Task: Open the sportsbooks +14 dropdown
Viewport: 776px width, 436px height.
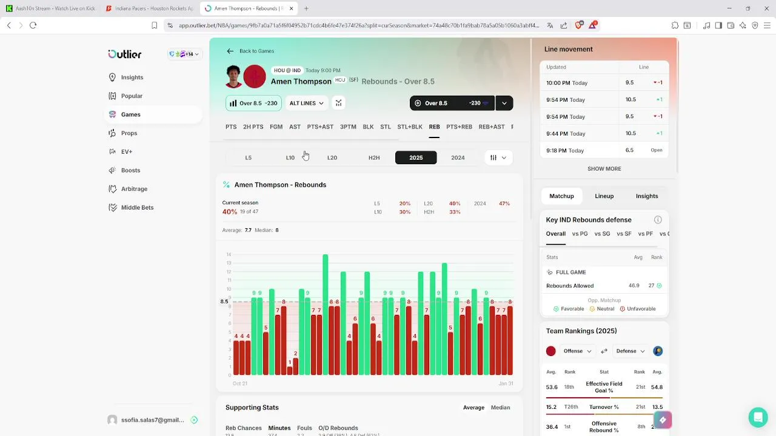Action: [184, 54]
